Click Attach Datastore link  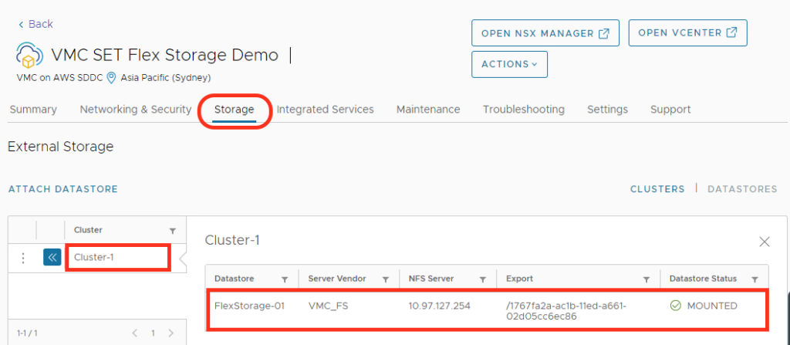coord(63,189)
